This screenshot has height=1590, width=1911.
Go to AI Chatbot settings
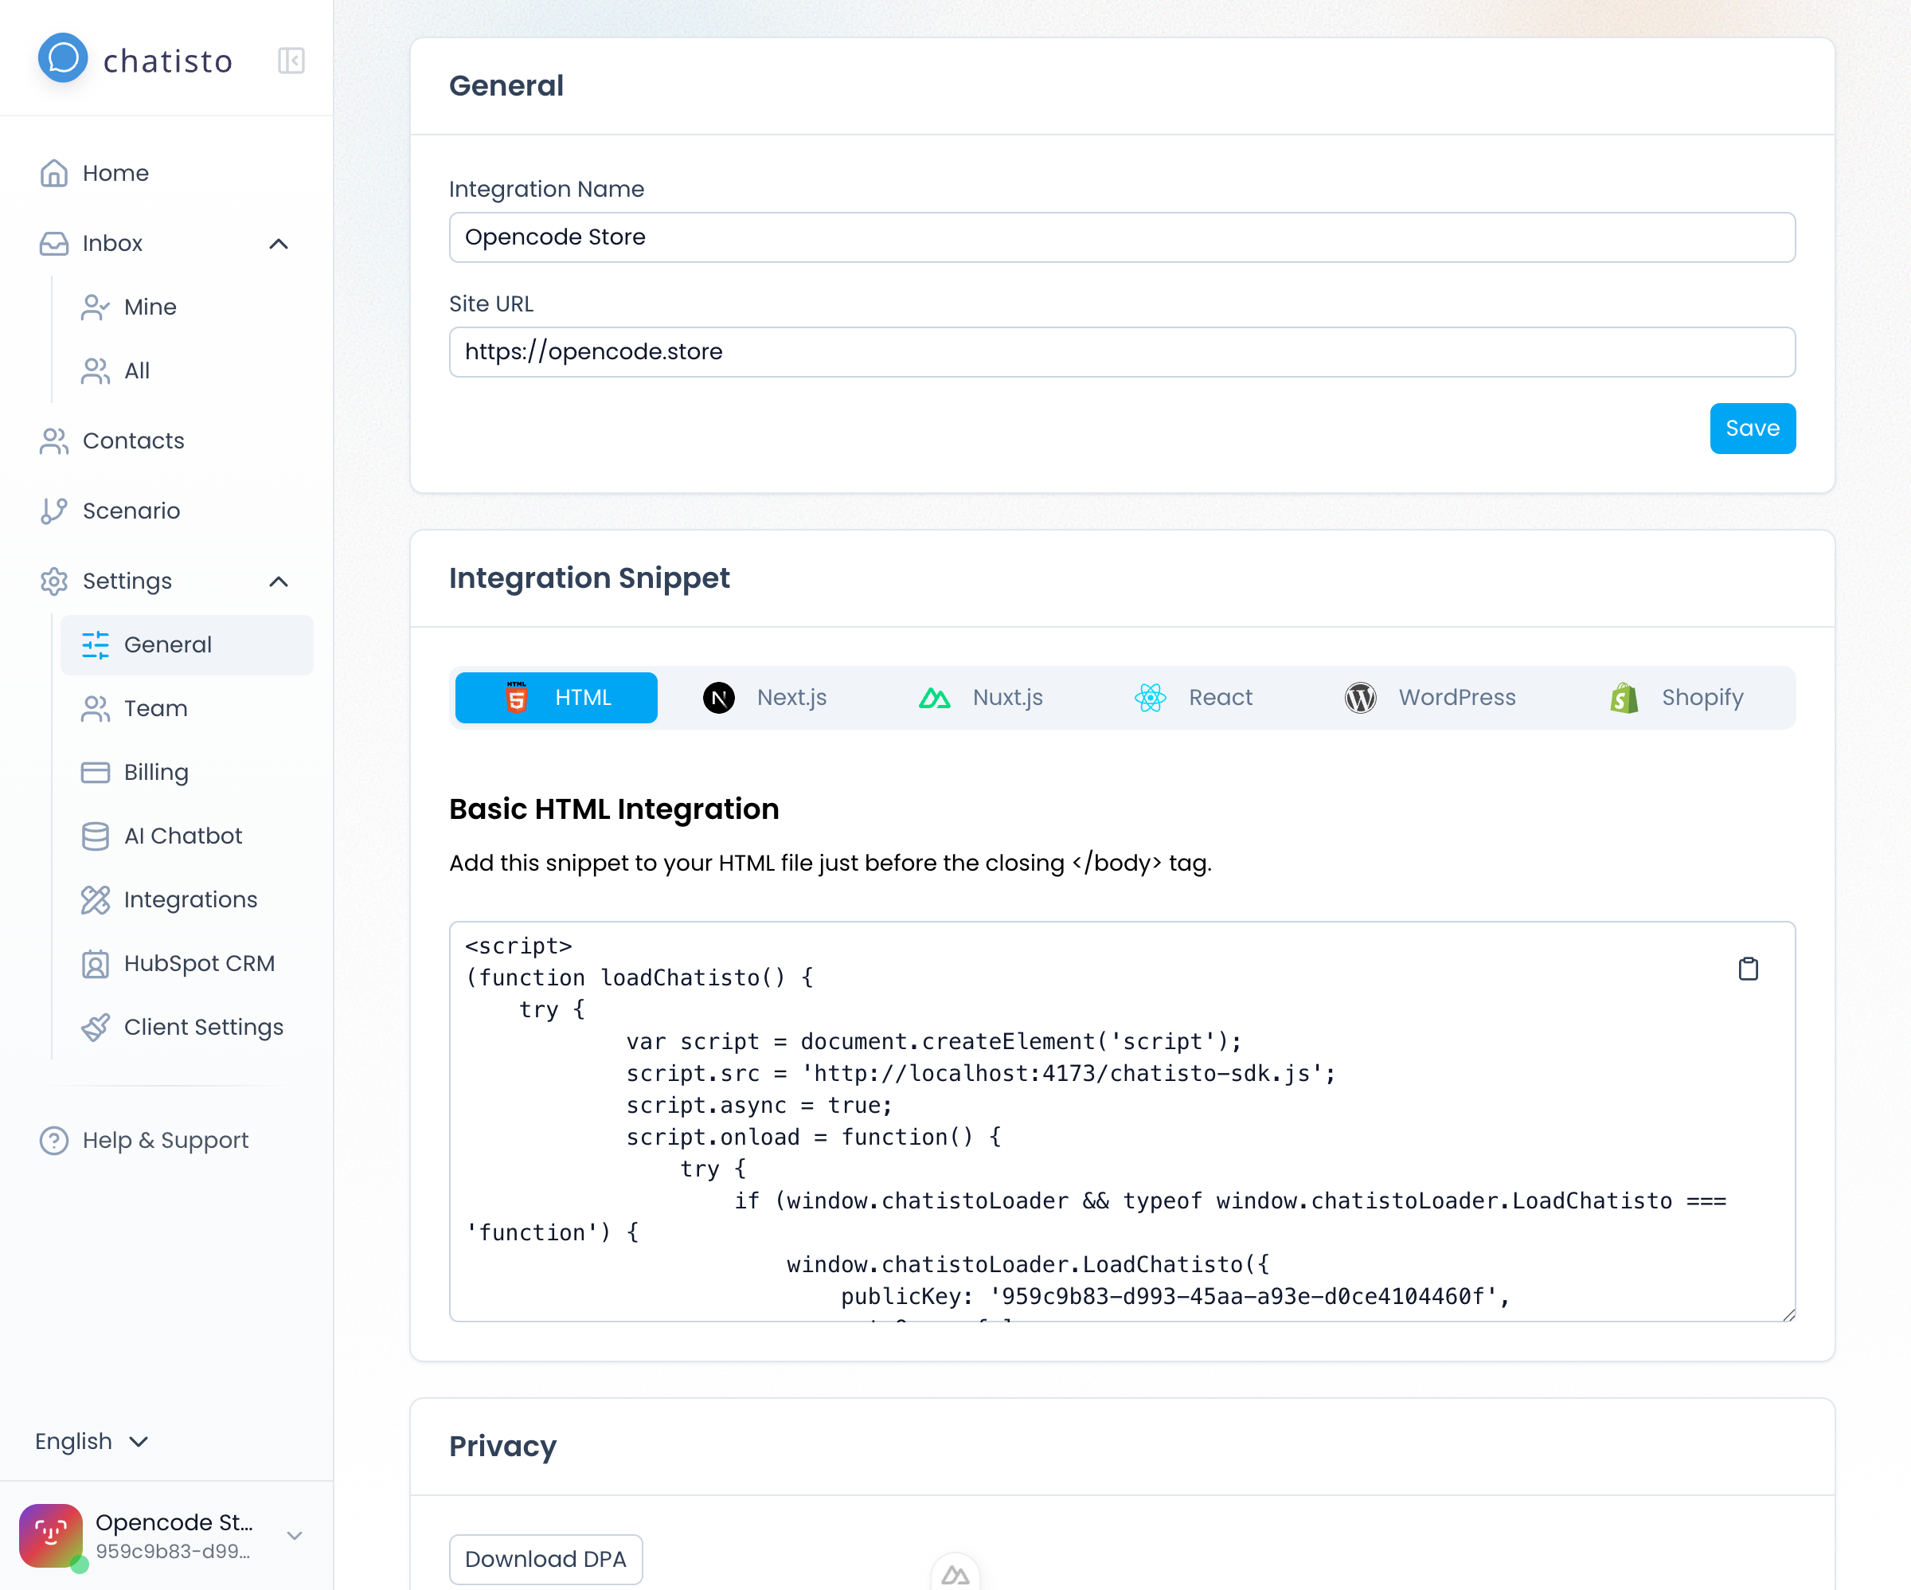click(x=182, y=836)
